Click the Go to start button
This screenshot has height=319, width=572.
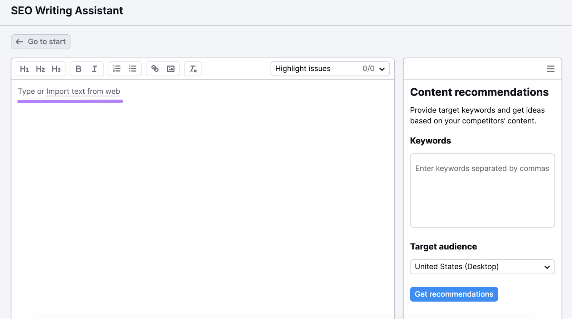41,42
